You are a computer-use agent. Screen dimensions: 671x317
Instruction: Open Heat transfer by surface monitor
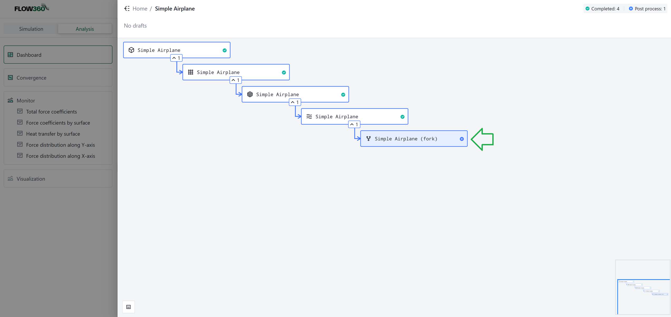pos(53,134)
